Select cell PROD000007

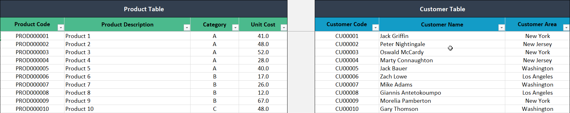pos(32,84)
